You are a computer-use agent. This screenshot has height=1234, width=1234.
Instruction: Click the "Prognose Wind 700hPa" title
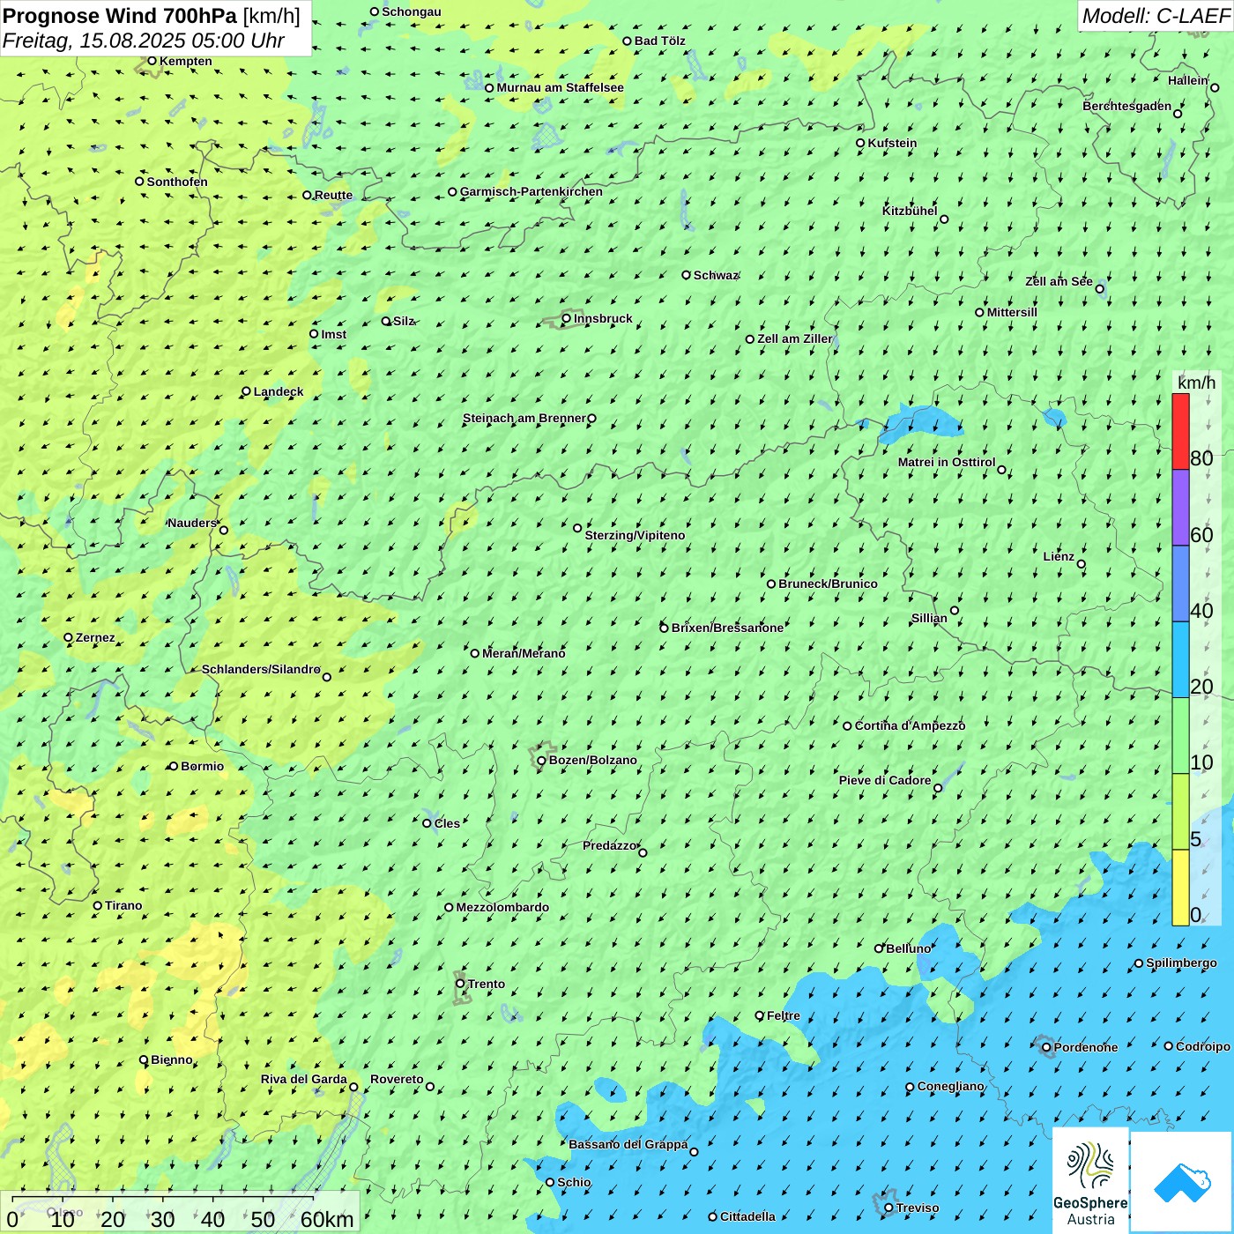(120, 15)
